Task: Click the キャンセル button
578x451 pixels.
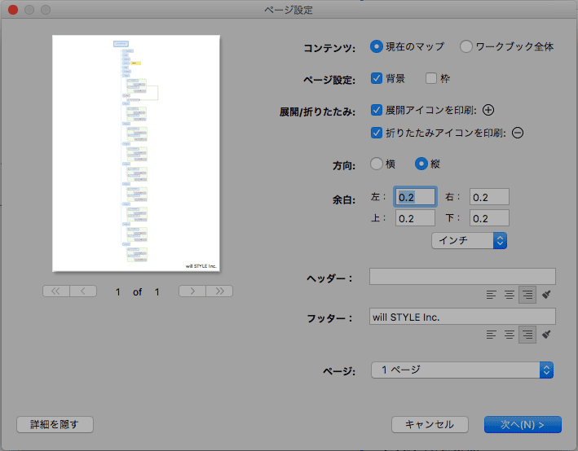Action: point(430,424)
